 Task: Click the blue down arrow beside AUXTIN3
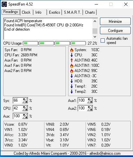point(72,76)
